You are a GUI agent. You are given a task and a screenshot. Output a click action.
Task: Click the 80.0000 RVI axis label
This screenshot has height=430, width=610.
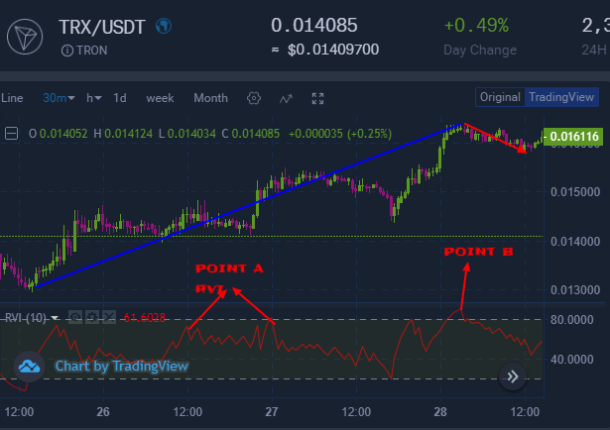[x=572, y=320]
